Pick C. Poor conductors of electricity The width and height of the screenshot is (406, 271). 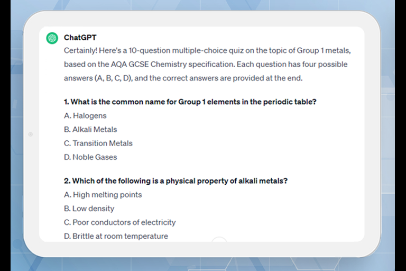[x=119, y=222]
